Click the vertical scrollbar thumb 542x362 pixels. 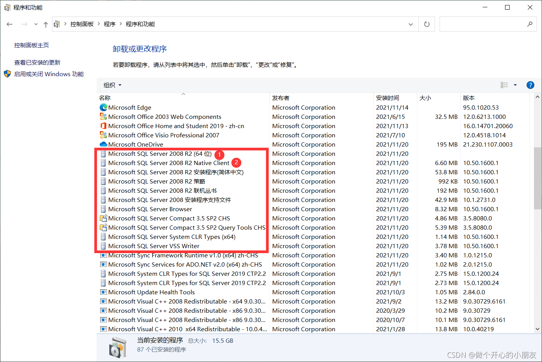[537, 178]
